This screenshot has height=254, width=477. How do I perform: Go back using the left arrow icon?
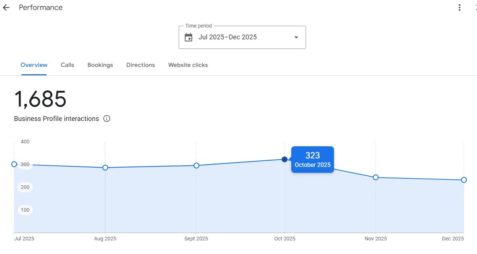pyautogui.click(x=6, y=8)
